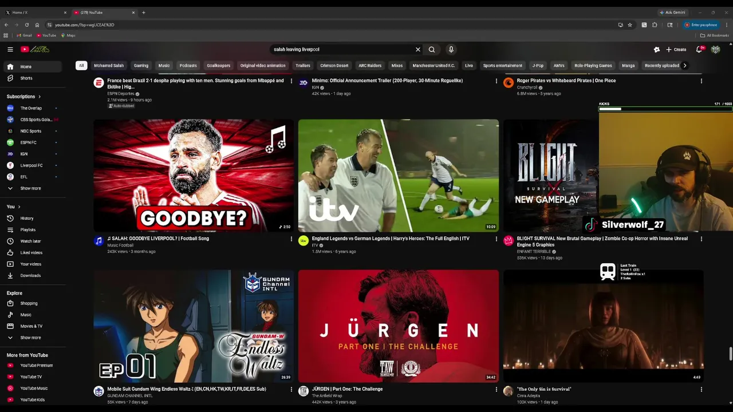Open YouTube Kids link
The width and height of the screenshot is (733, 412).
tap(33, 399)
